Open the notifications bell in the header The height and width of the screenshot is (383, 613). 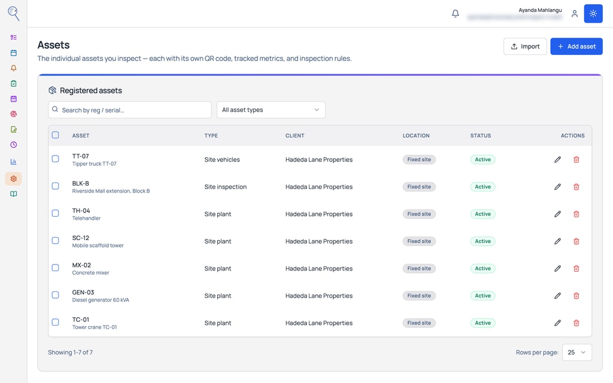click(456, 14)
